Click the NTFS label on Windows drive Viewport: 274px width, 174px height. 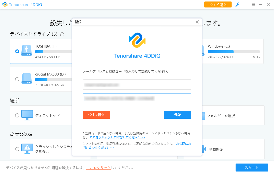256,57
